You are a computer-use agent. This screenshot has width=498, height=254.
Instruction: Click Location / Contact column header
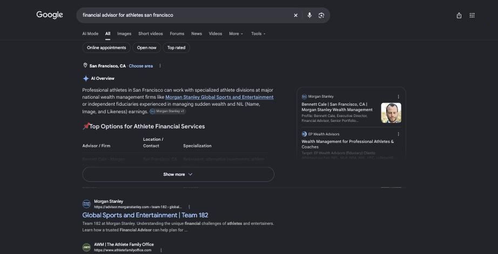[x=153, y=142]
